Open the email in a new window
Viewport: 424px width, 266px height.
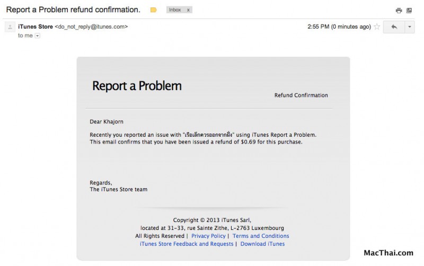tap(409, 11)
